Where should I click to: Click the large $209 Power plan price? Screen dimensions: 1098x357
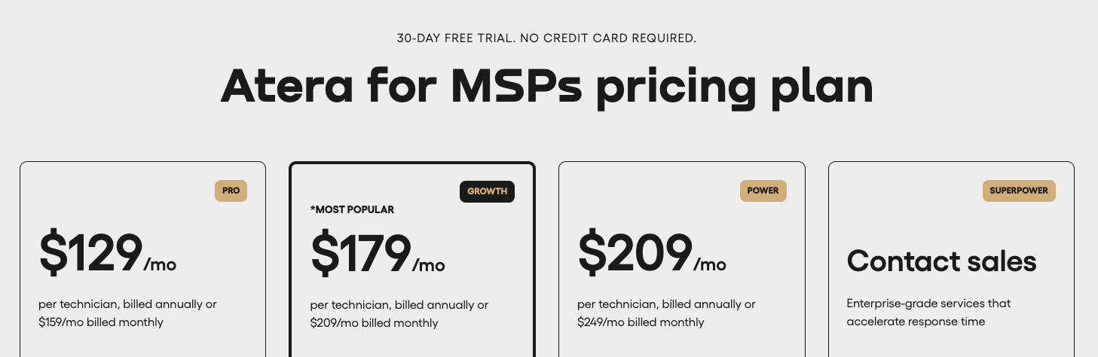[635, 253]
